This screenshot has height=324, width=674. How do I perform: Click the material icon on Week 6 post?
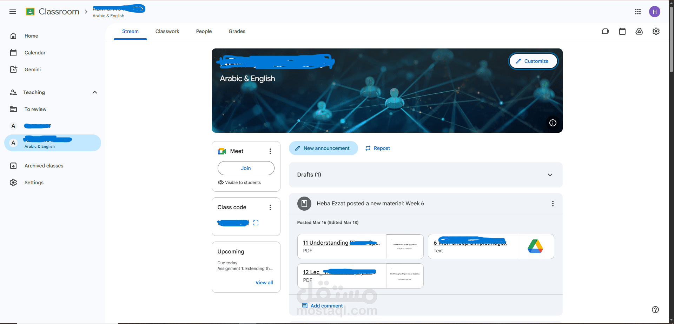coord(304,204)
